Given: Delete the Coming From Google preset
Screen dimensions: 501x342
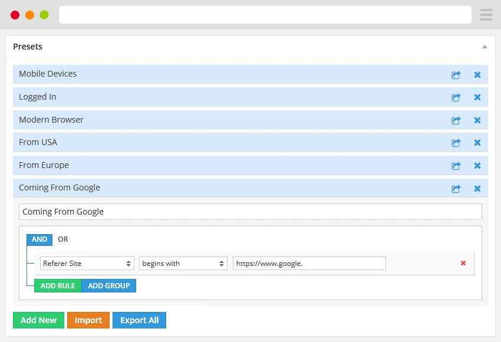Looking at the screenshot, I should click(477, 189).
